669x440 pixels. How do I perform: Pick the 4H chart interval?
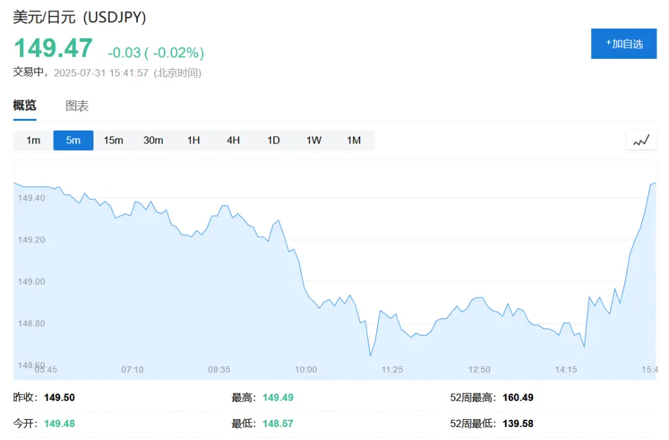(233, 140)
